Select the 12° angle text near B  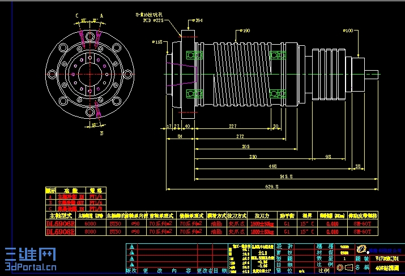pos(95,125)
